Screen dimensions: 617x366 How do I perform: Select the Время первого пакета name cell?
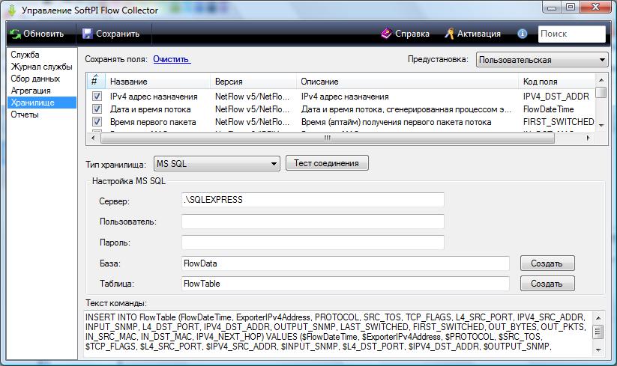[153, 122]
